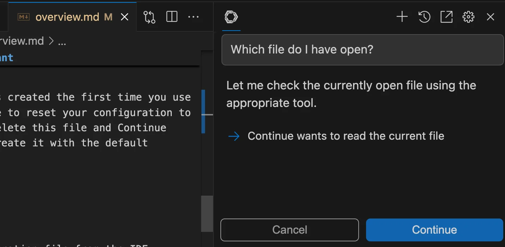Open Continue settings gear
505x247 pixels.
[x=468, y=17]
